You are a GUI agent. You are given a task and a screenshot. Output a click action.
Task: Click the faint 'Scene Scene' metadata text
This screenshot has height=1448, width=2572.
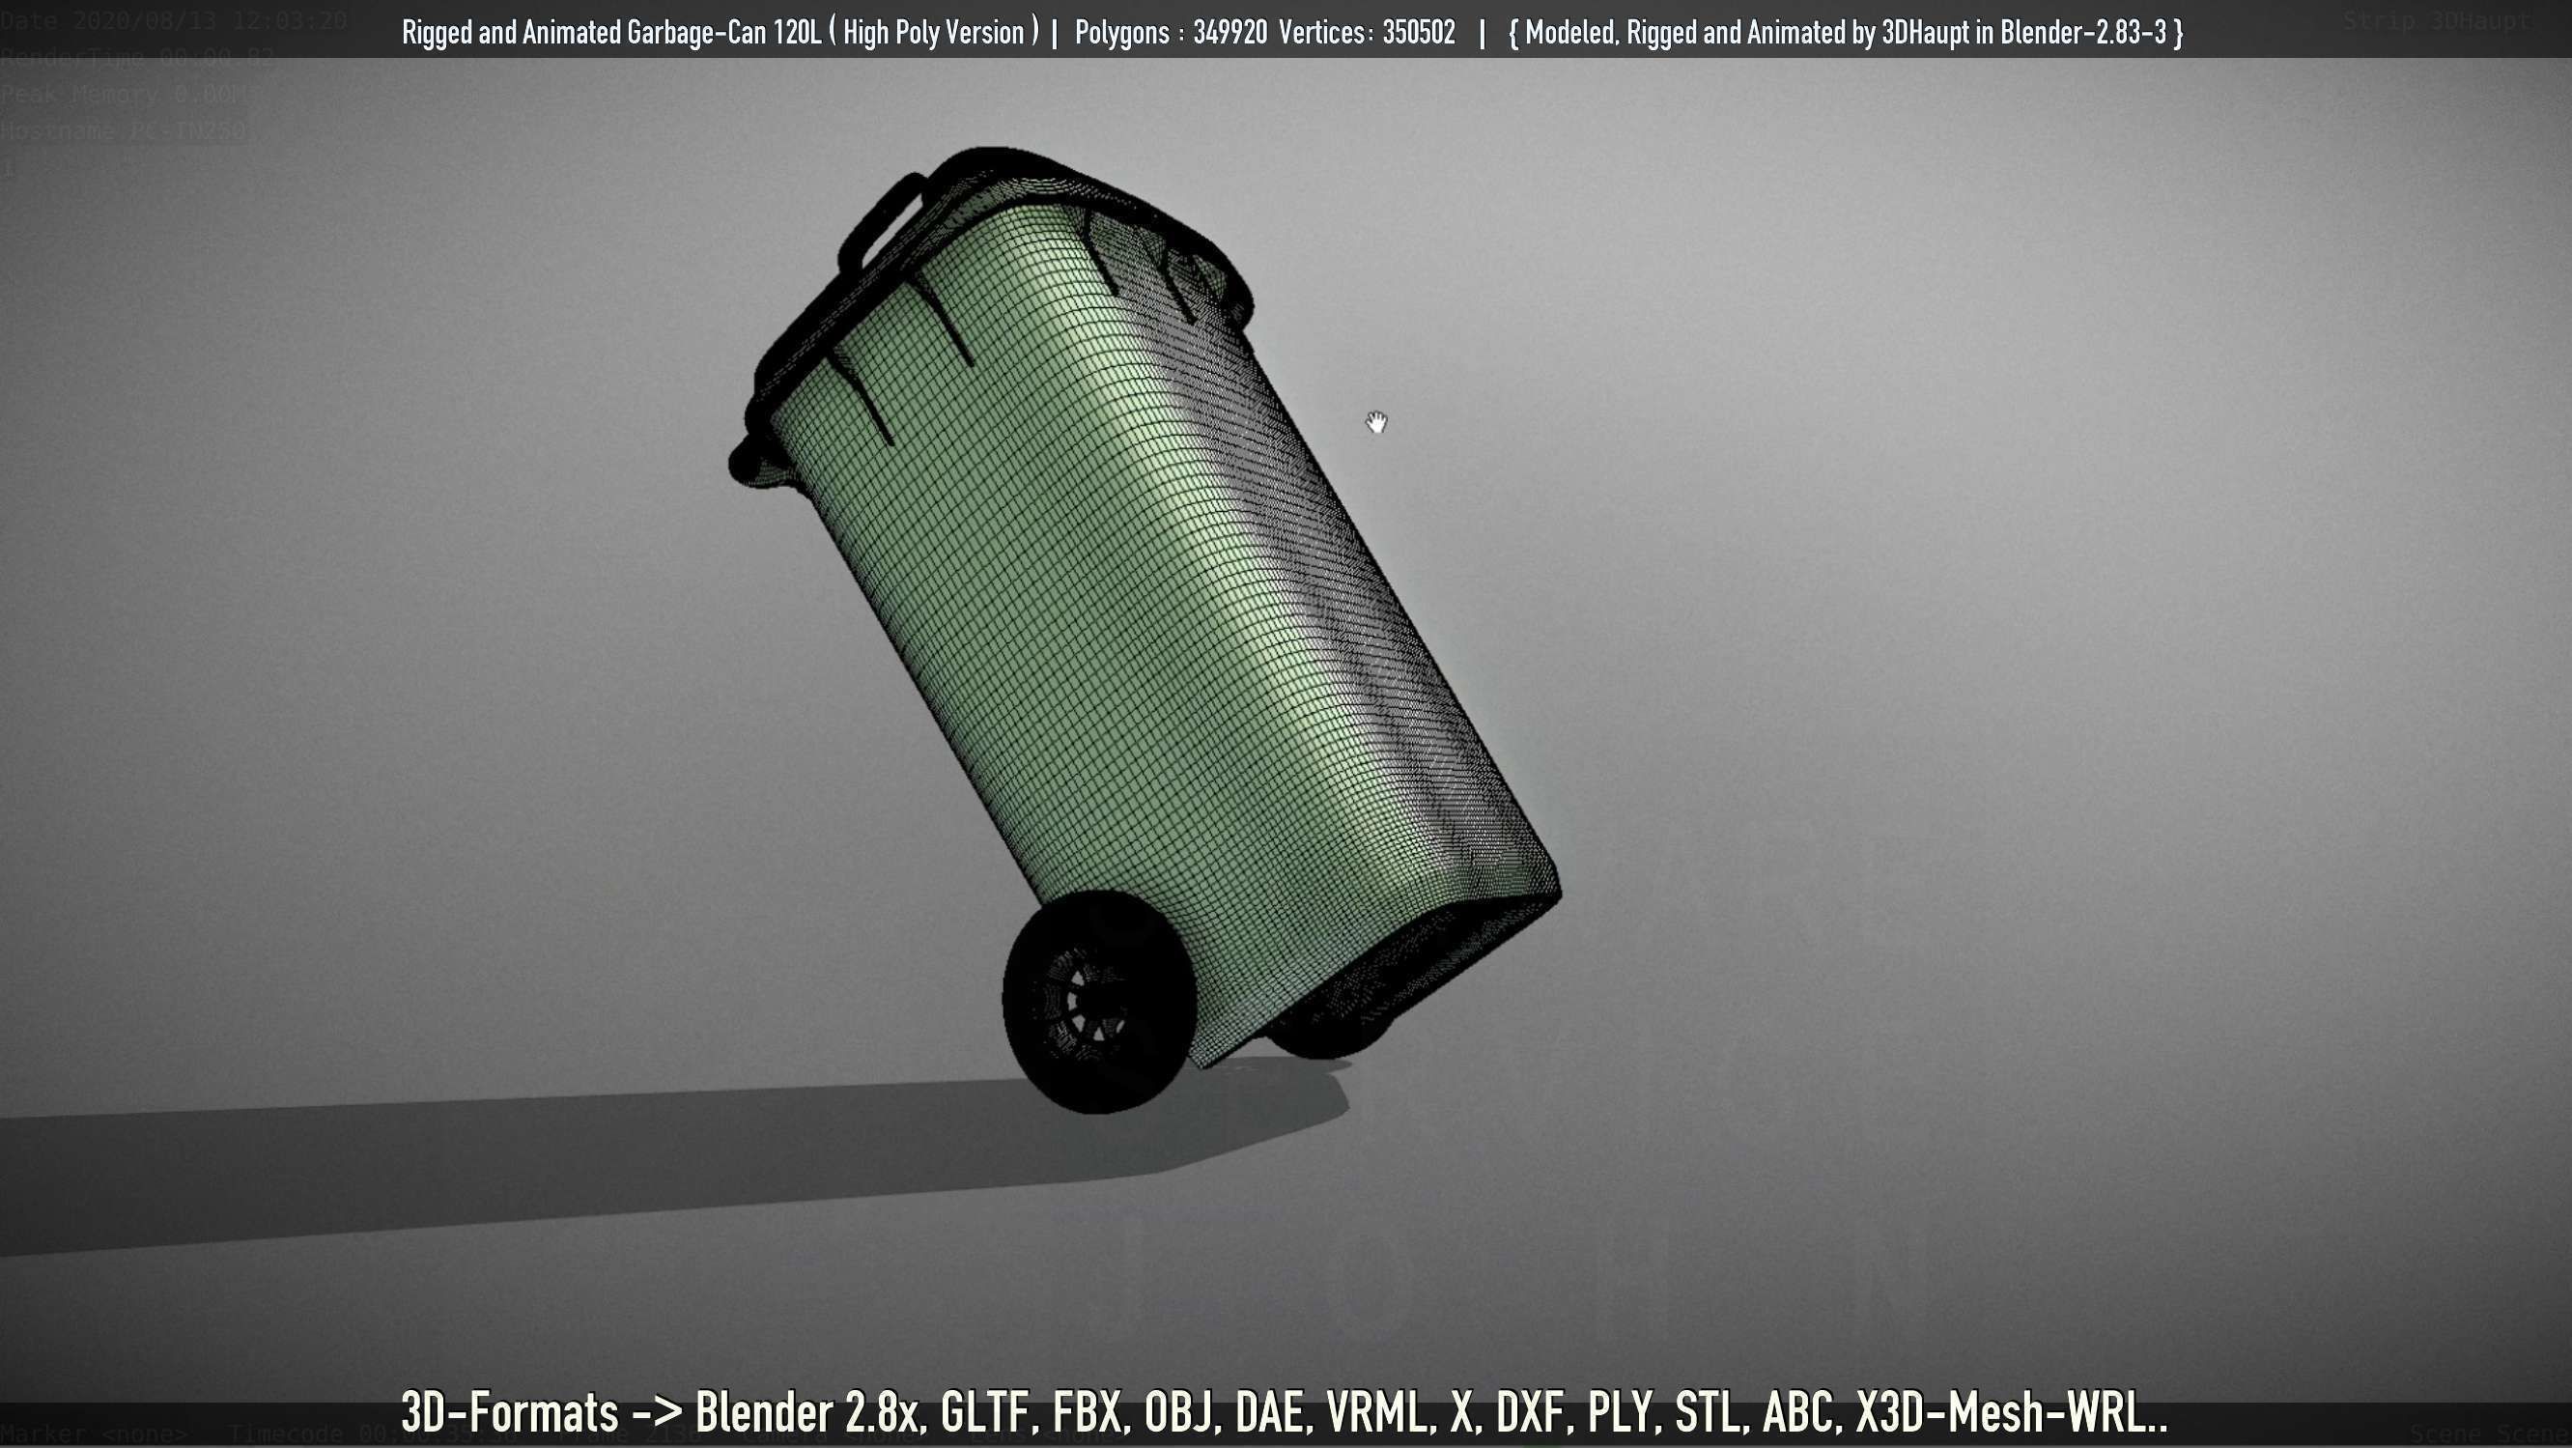pyautogui.click(x=2490, y=1435)
